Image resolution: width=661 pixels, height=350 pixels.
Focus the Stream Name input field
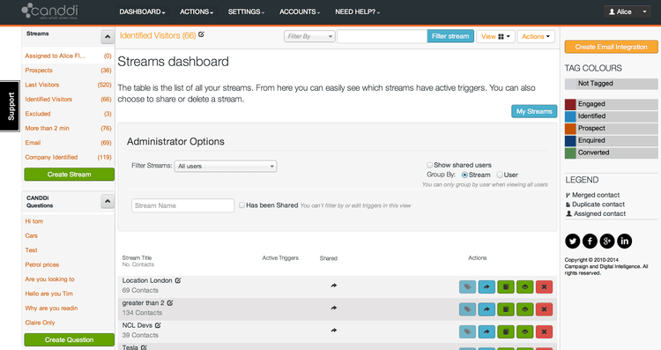point(183,205)
